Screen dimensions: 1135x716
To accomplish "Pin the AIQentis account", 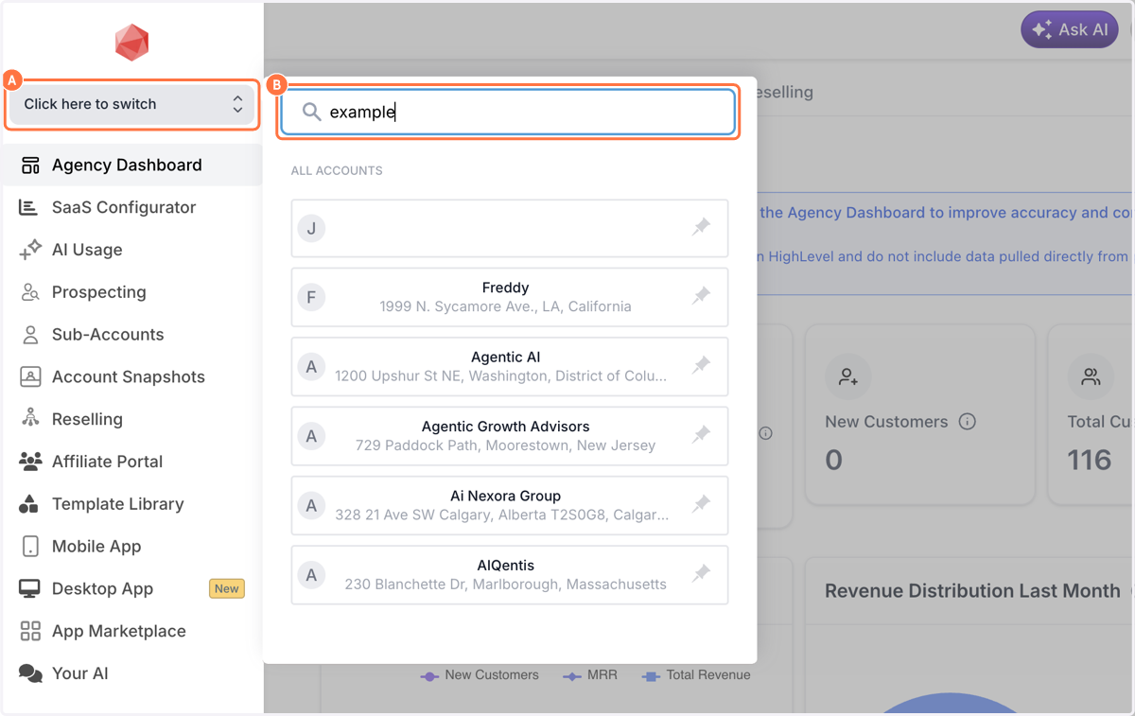I will point(701,573).
